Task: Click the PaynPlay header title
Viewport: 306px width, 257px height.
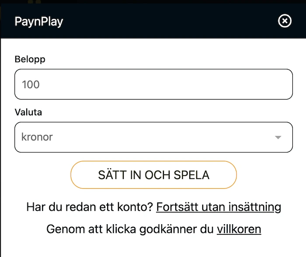Action: [39, 21]
